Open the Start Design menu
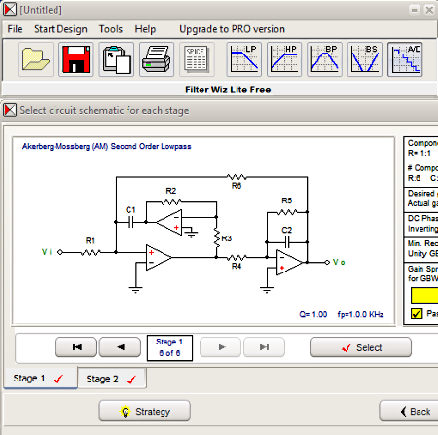The image size is (438, 435). point(60,29)
